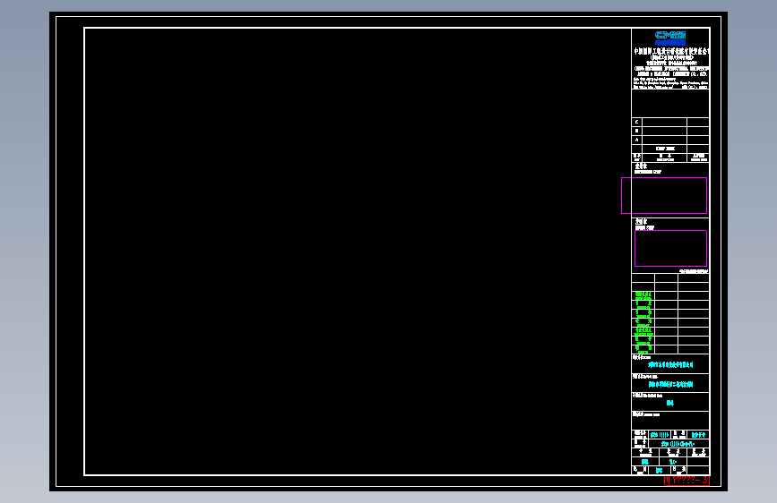This screenshot has height=503, width=777.
Task: Click the blue company logo in title block
Action: 670,38
